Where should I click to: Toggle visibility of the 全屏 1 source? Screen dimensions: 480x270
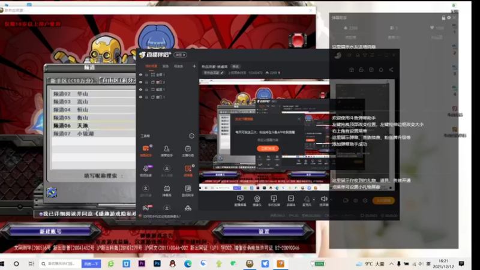click(140, 74)
